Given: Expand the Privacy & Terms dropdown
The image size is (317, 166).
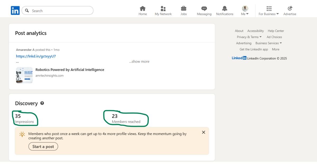Looking at the screenshot, I should 249,37.
